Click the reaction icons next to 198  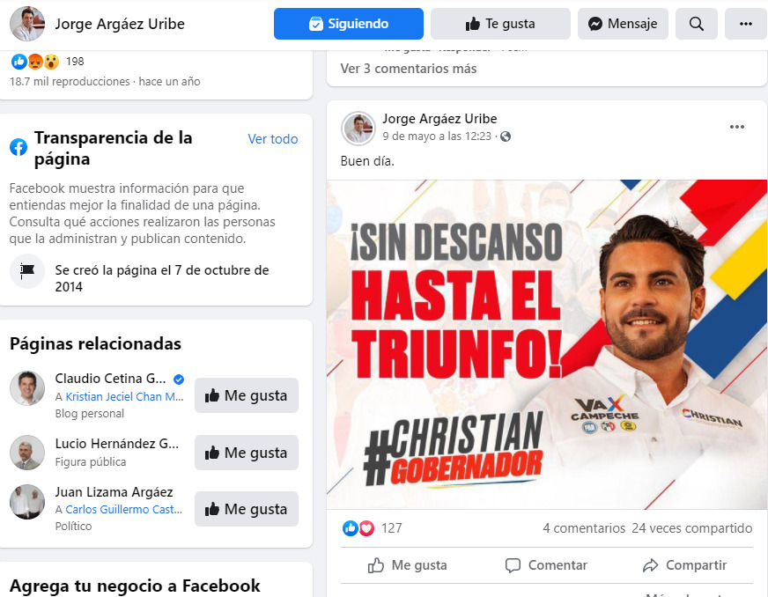click(34, 62)
